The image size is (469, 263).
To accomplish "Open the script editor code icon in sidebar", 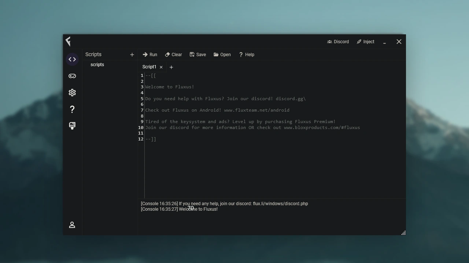I will tap(72, 59).
